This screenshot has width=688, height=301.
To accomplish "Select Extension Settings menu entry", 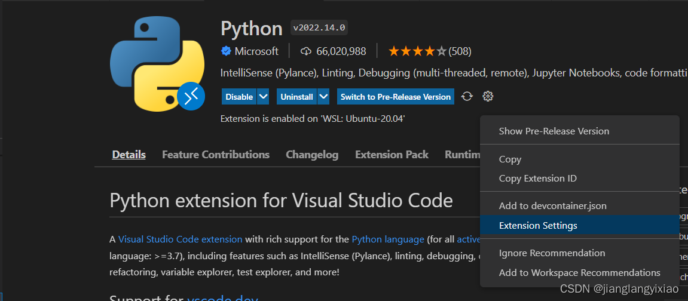I will point(538,226).
